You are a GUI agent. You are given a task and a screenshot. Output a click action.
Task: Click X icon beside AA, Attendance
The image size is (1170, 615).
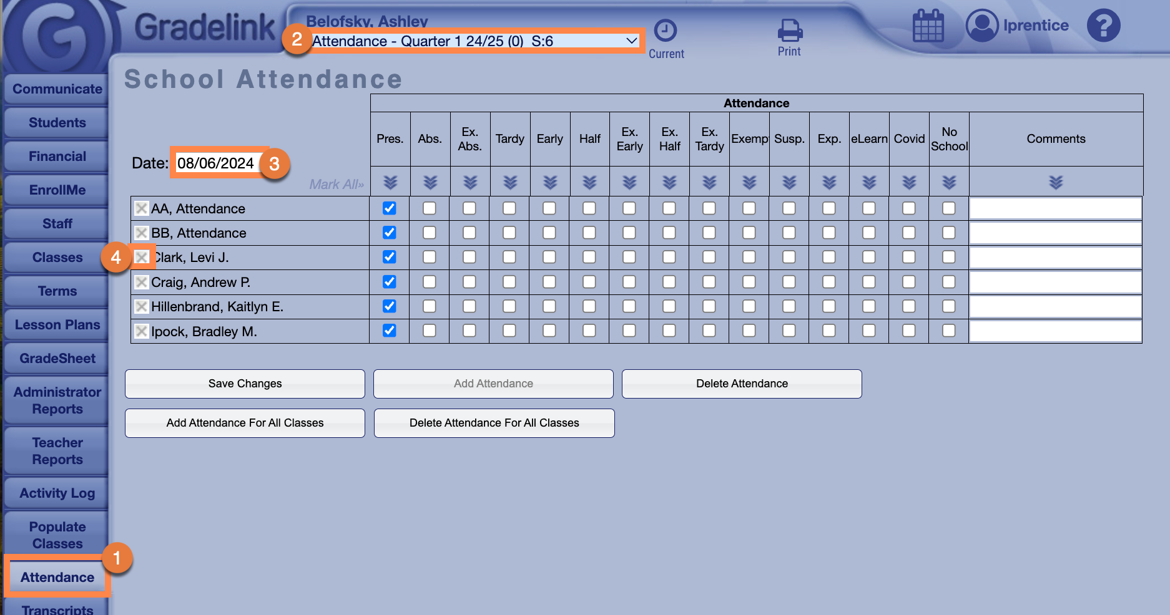142,208
